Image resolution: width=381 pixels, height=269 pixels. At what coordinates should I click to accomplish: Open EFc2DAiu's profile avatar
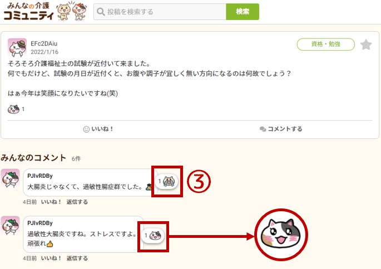(17, 48)
